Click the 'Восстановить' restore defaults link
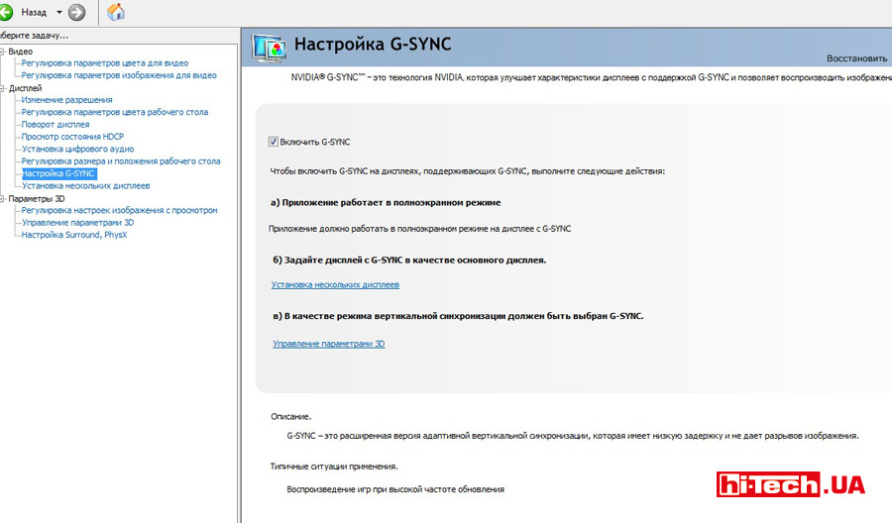 pyautogui.click(x=857, y=57)
